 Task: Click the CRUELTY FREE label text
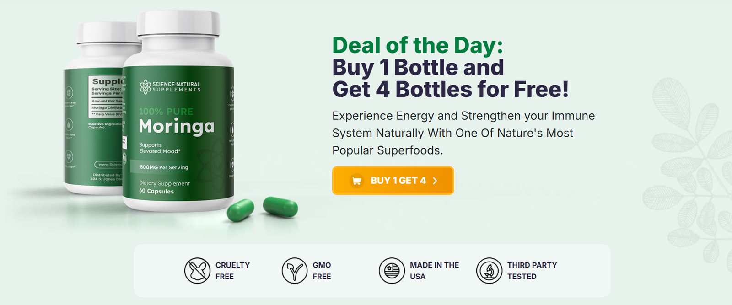[x=232, y=271]
